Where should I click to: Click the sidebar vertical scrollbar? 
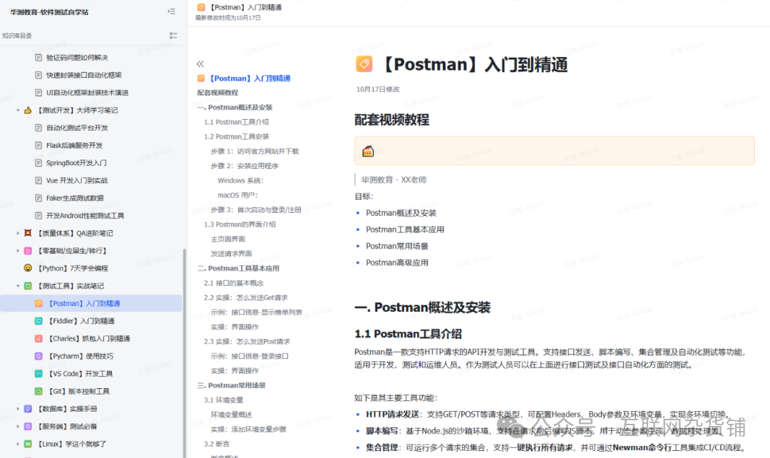coord(185,353)
